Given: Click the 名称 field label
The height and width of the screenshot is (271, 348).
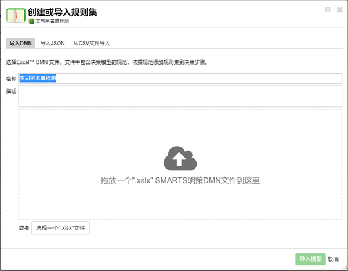Looking at the screenshot, I should click(11, 79).
